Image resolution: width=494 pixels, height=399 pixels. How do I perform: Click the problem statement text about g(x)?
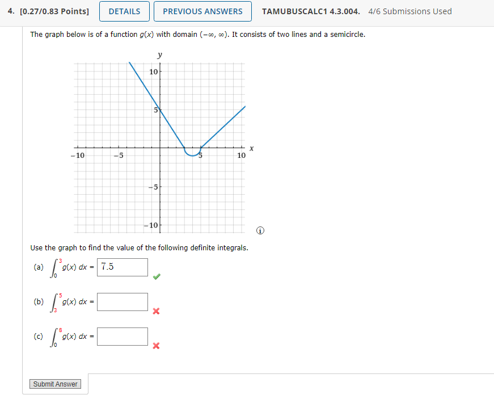[199, 35]
